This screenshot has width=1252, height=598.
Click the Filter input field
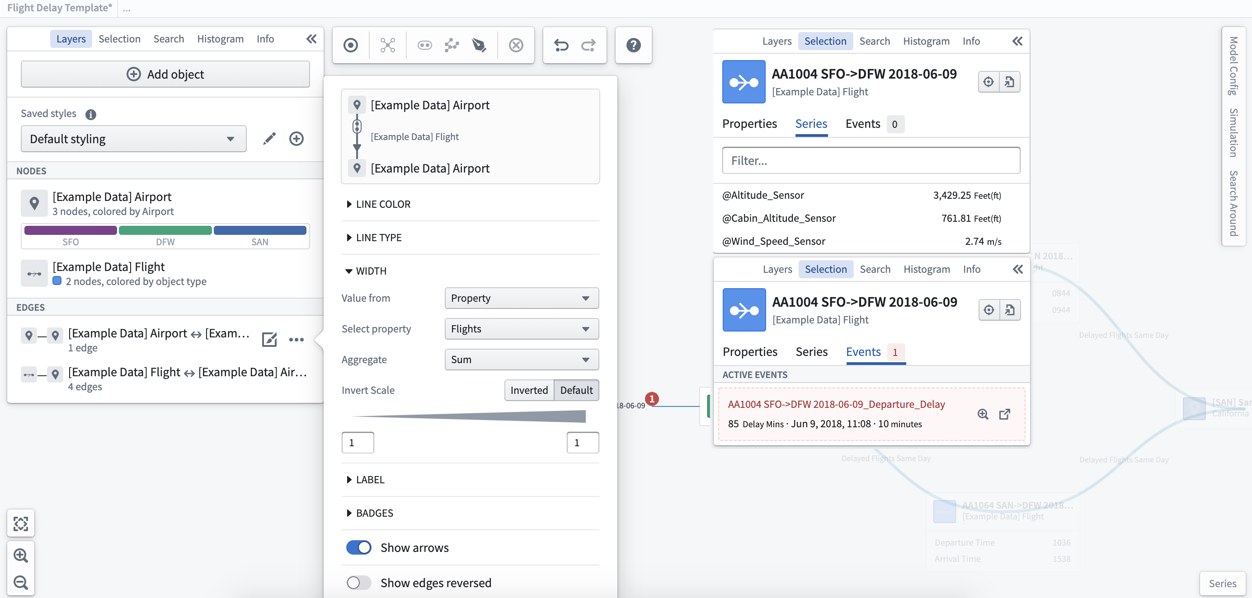pos(871,160)
